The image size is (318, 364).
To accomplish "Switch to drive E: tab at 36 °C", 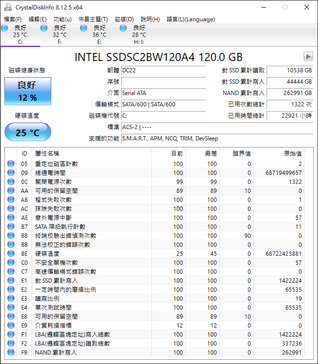I will (100, 35).
